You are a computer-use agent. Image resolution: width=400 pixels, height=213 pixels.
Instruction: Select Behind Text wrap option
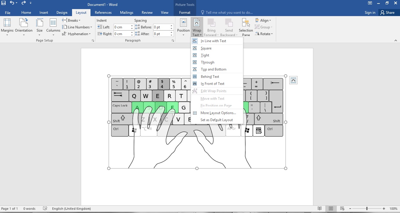pos(217,77)
